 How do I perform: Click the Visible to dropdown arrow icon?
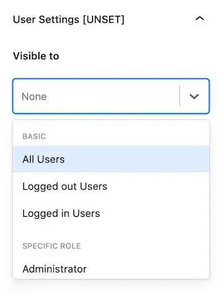point(194,96)
